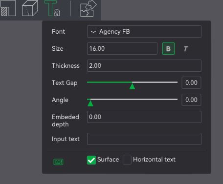This screenshot has height=184, width=223.
Task: Click the Embeded depth value field
Action: (x=144, y=117)
